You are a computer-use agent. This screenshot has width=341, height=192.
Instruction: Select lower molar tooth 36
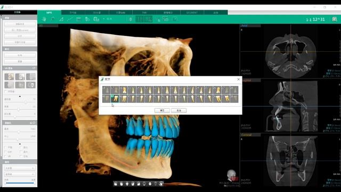point(217,98)
